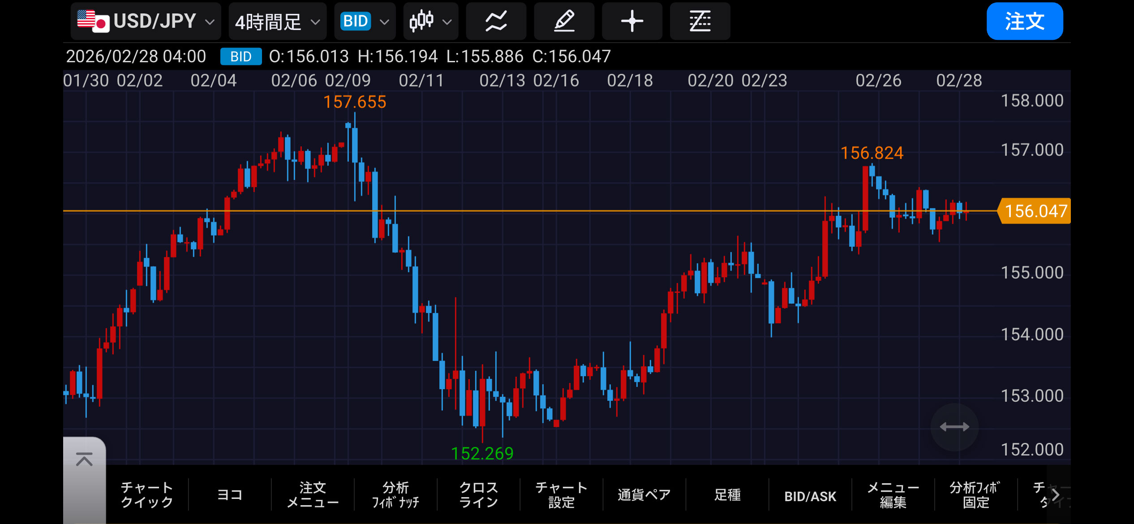
Task: Switch BID price type dropdown
Action: pyautogui.click(x=365, y=21)
